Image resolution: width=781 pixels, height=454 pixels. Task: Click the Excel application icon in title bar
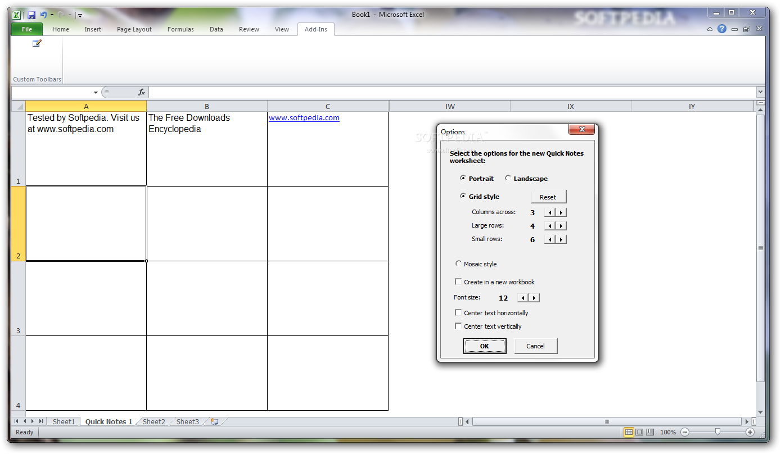17,15
